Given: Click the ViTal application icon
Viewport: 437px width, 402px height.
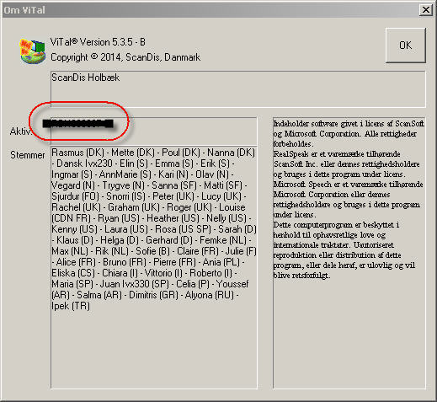Looking at the screenshot, I should (32, 51).
